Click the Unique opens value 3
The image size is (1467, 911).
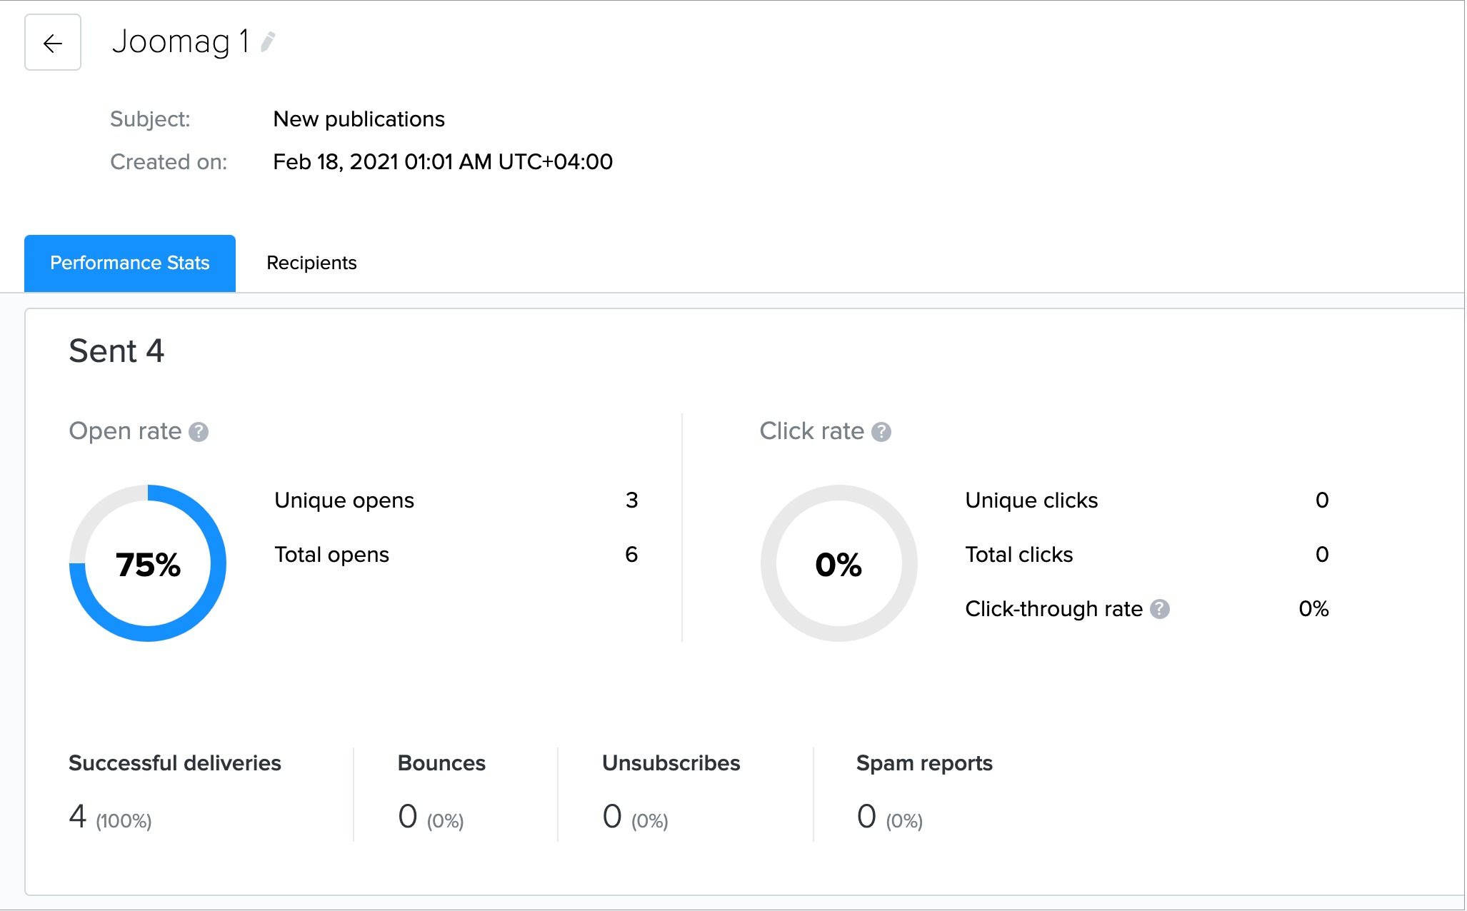pos(631,500)
